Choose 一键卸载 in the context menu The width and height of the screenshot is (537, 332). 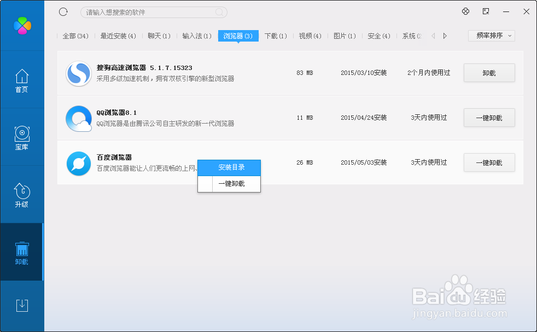coord(229,184)
